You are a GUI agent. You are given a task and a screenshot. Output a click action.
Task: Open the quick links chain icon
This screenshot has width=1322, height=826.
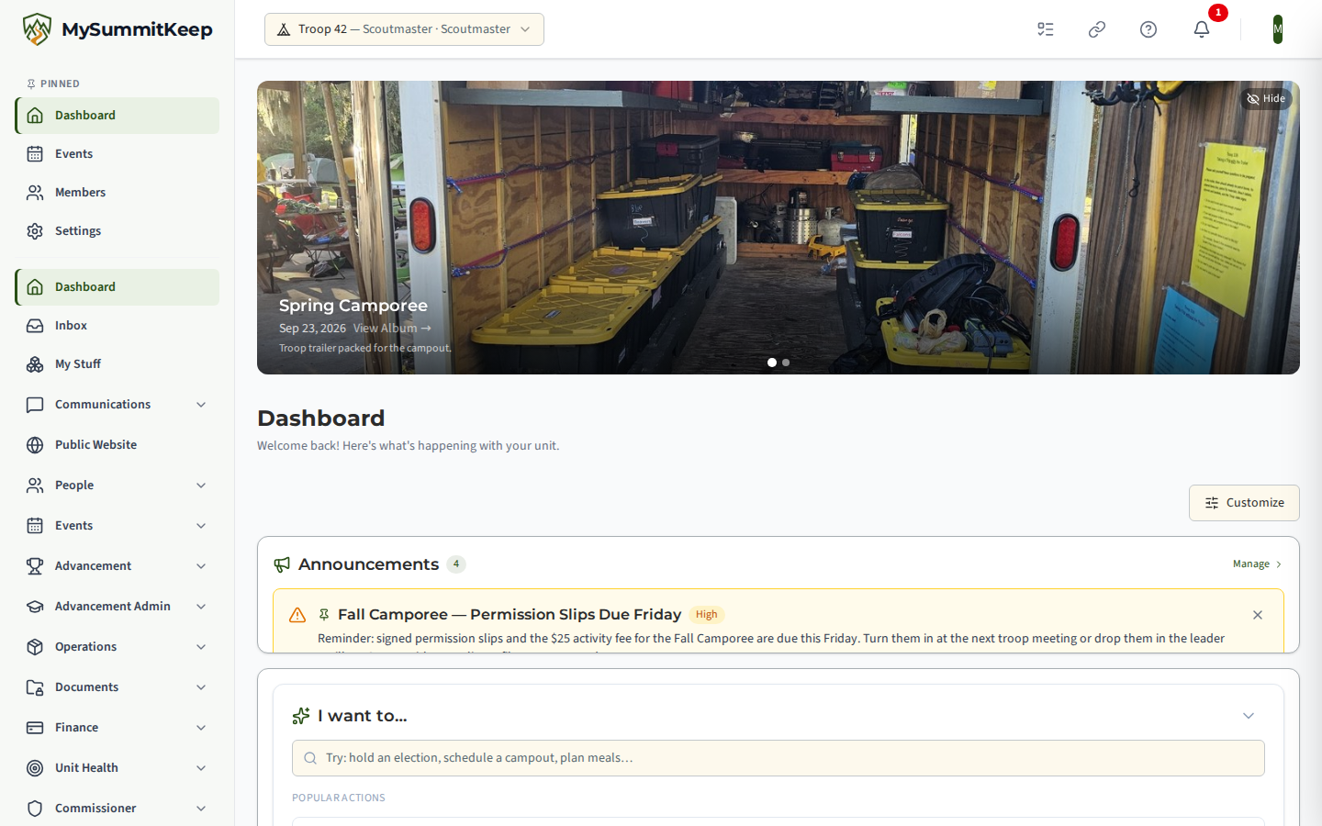[1097, 29]
